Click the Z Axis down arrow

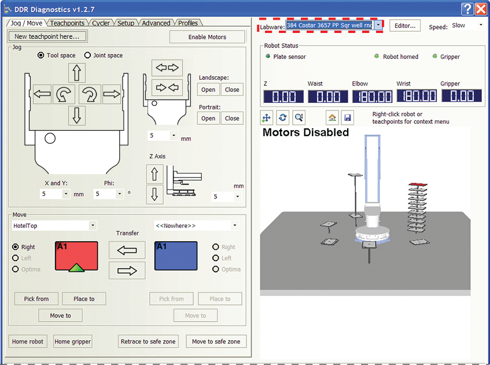tap(154, 194)
